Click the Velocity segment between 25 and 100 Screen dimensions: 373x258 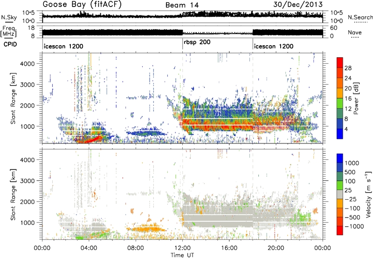point(340,185)
